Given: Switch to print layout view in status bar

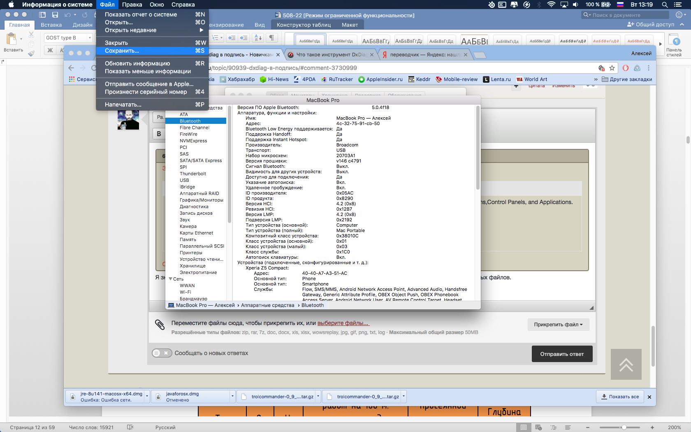Looking at the screenshot, I should [523, 427].
